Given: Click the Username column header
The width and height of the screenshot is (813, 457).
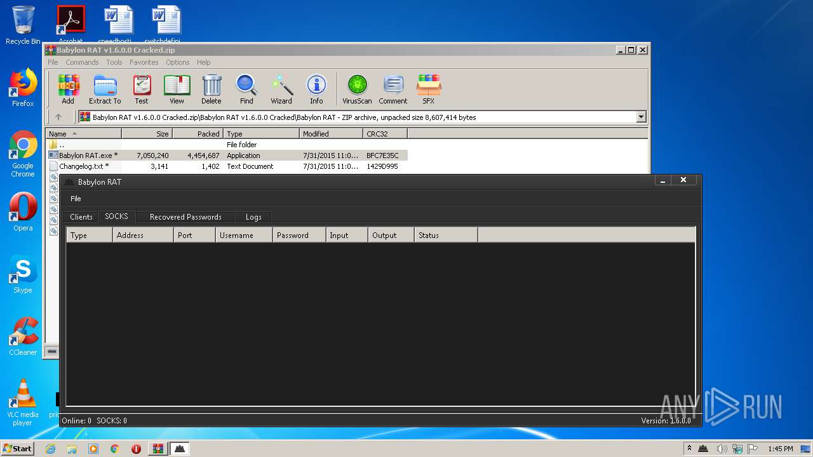Looking at the screenshot, I should [x=244, y=235].
